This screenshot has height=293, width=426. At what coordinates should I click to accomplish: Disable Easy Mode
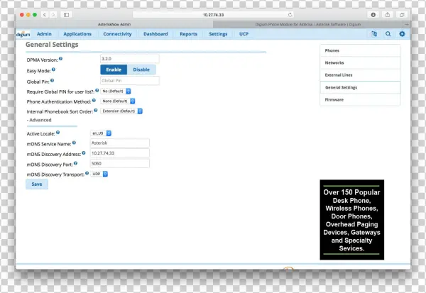coord(141,70)
